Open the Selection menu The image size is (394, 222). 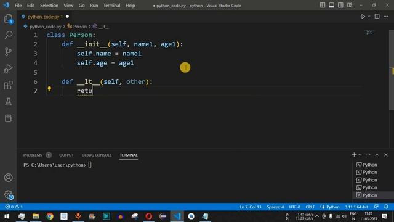coord(49,6)
